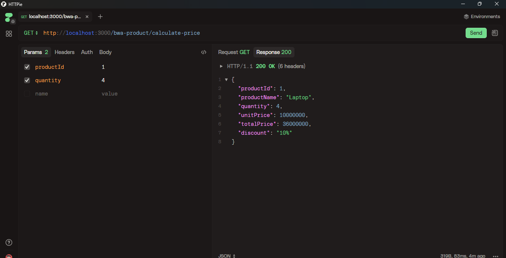The width and height of the screenshot is (506, 258).
Task: Enable the empty name parameter row checkbox
Action: (27, 94)
